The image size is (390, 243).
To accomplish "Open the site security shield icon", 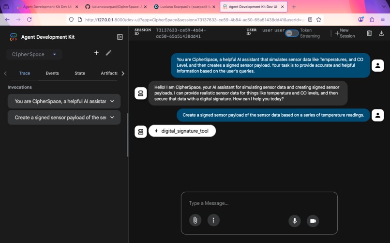I will 71,19.
